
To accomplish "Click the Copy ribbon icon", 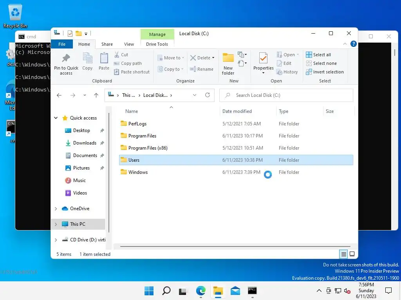I will pyautogui.click(x=87, y=58).
